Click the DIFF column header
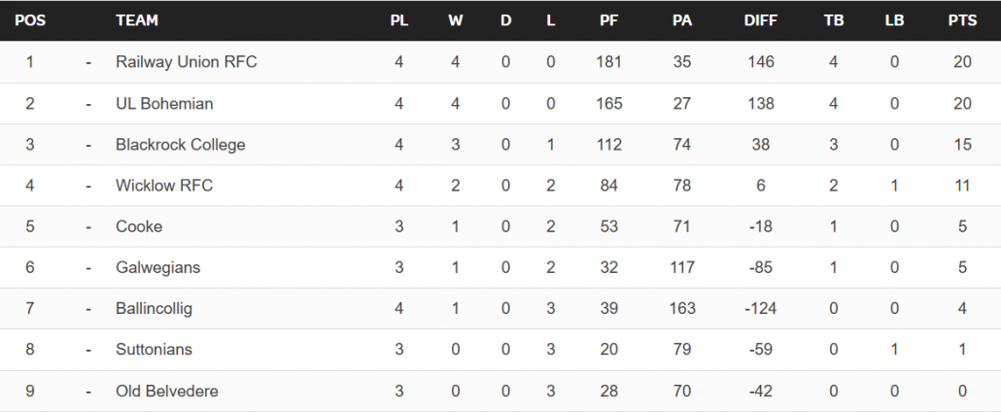Image resolution: width=1001 pixels, height=412 pixels. pyautogui.click(x=760, y=20)
